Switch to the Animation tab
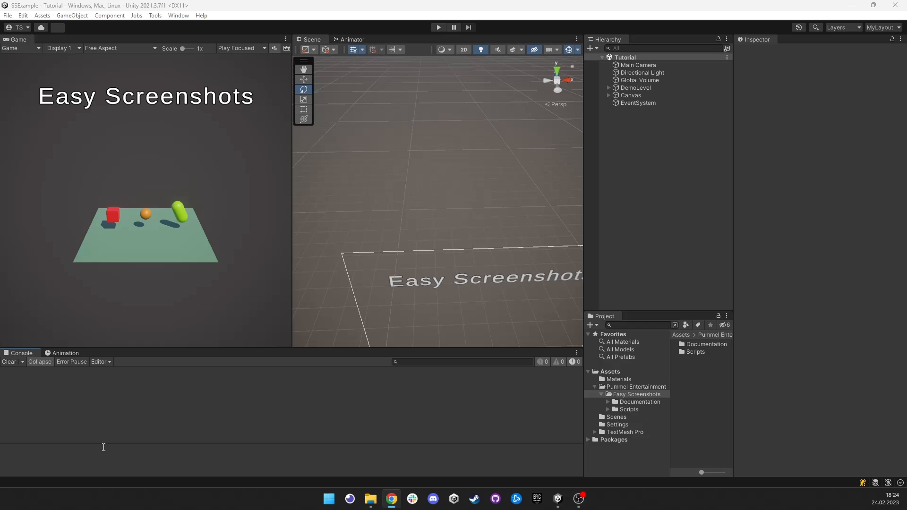This screenshot has width=907, height=510. [x=61, y=353]
